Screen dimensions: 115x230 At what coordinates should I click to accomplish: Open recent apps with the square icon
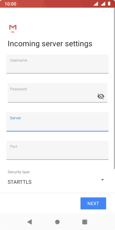pos(85,222)
